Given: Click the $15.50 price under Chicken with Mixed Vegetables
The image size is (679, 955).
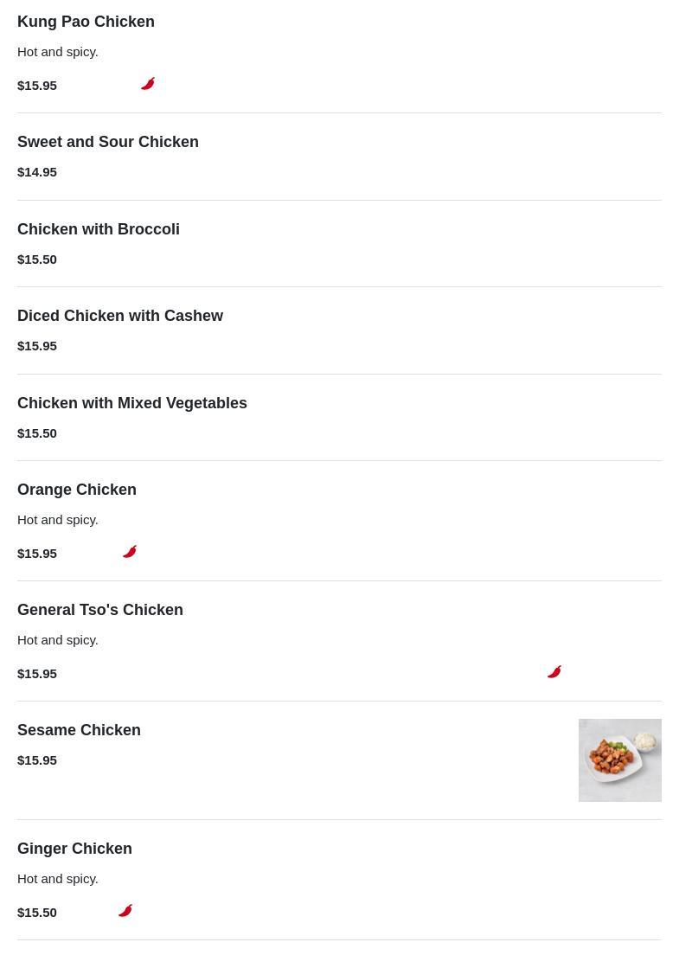Looking at the screenshot, I should click(37, 433).
